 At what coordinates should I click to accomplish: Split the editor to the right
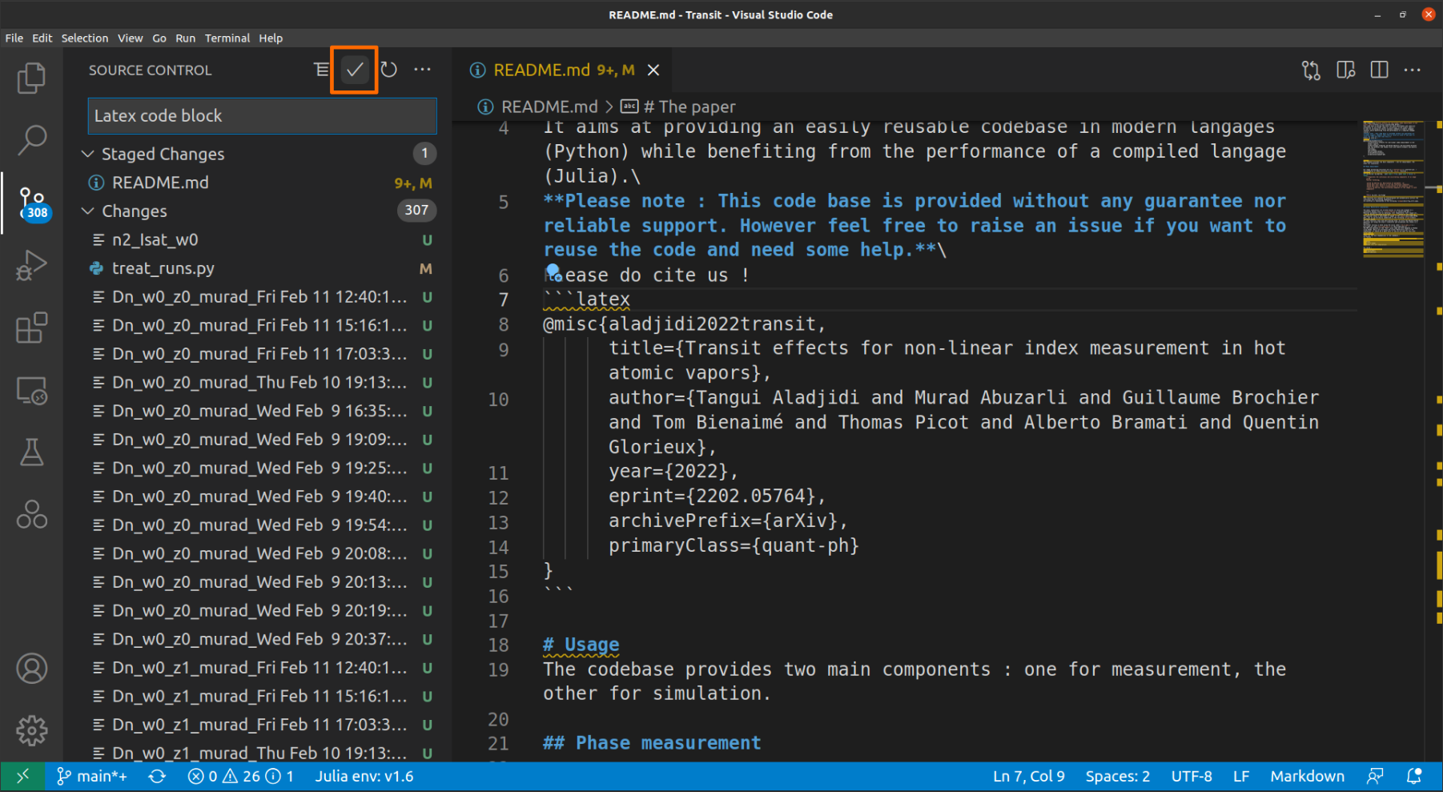point(1379,70)
